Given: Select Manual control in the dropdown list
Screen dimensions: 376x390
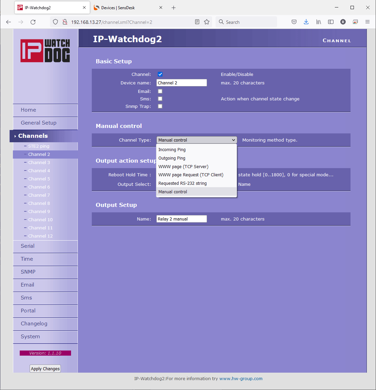Looking at the screenshot, I should (x=196, y=192).
